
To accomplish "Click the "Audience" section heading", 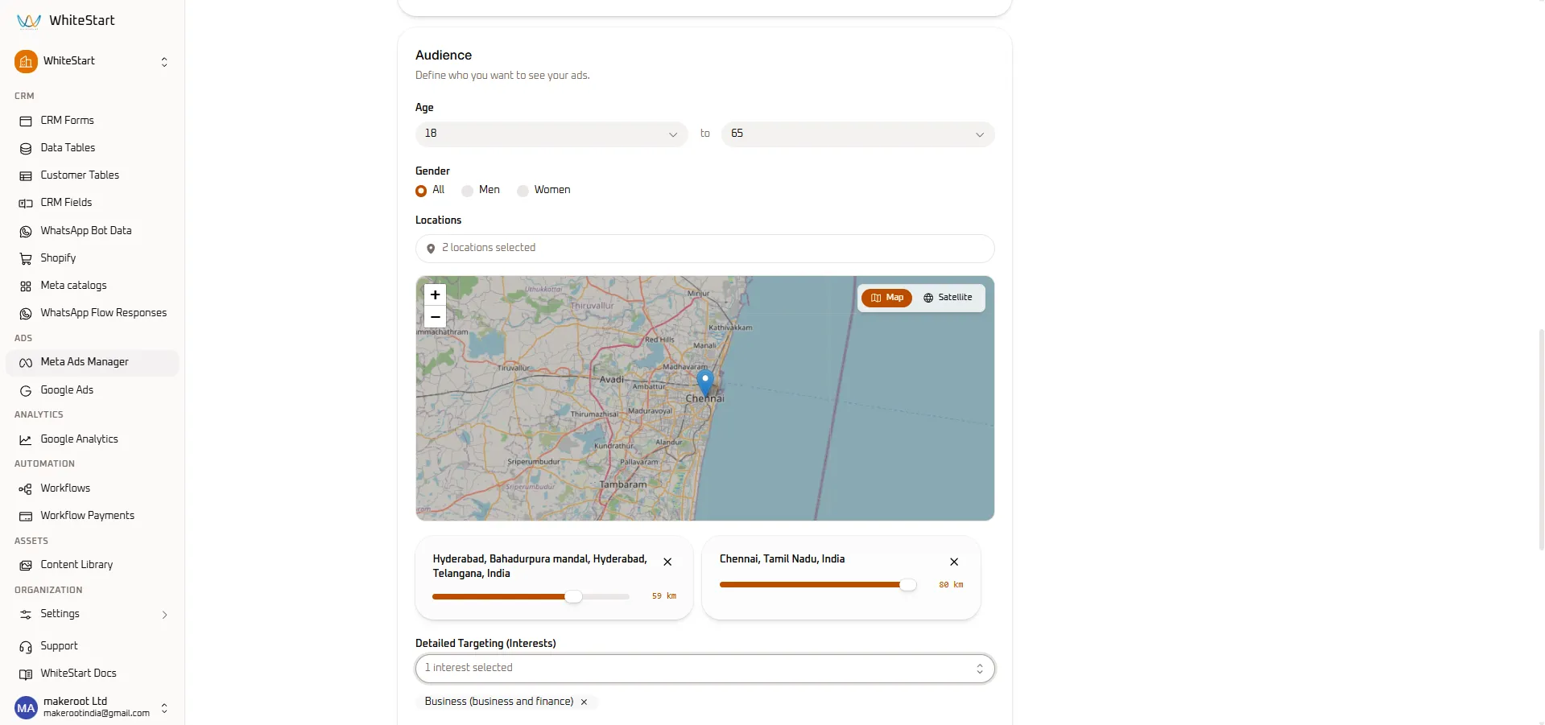I will (444, 56).
